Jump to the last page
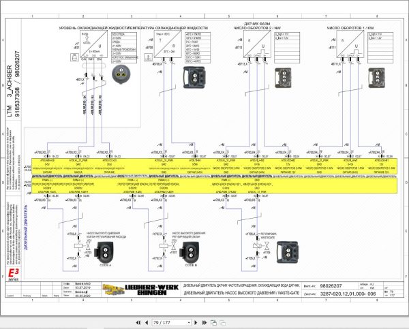Image resolution: width=409 pixels, height=329 pixels. point(204,322)
